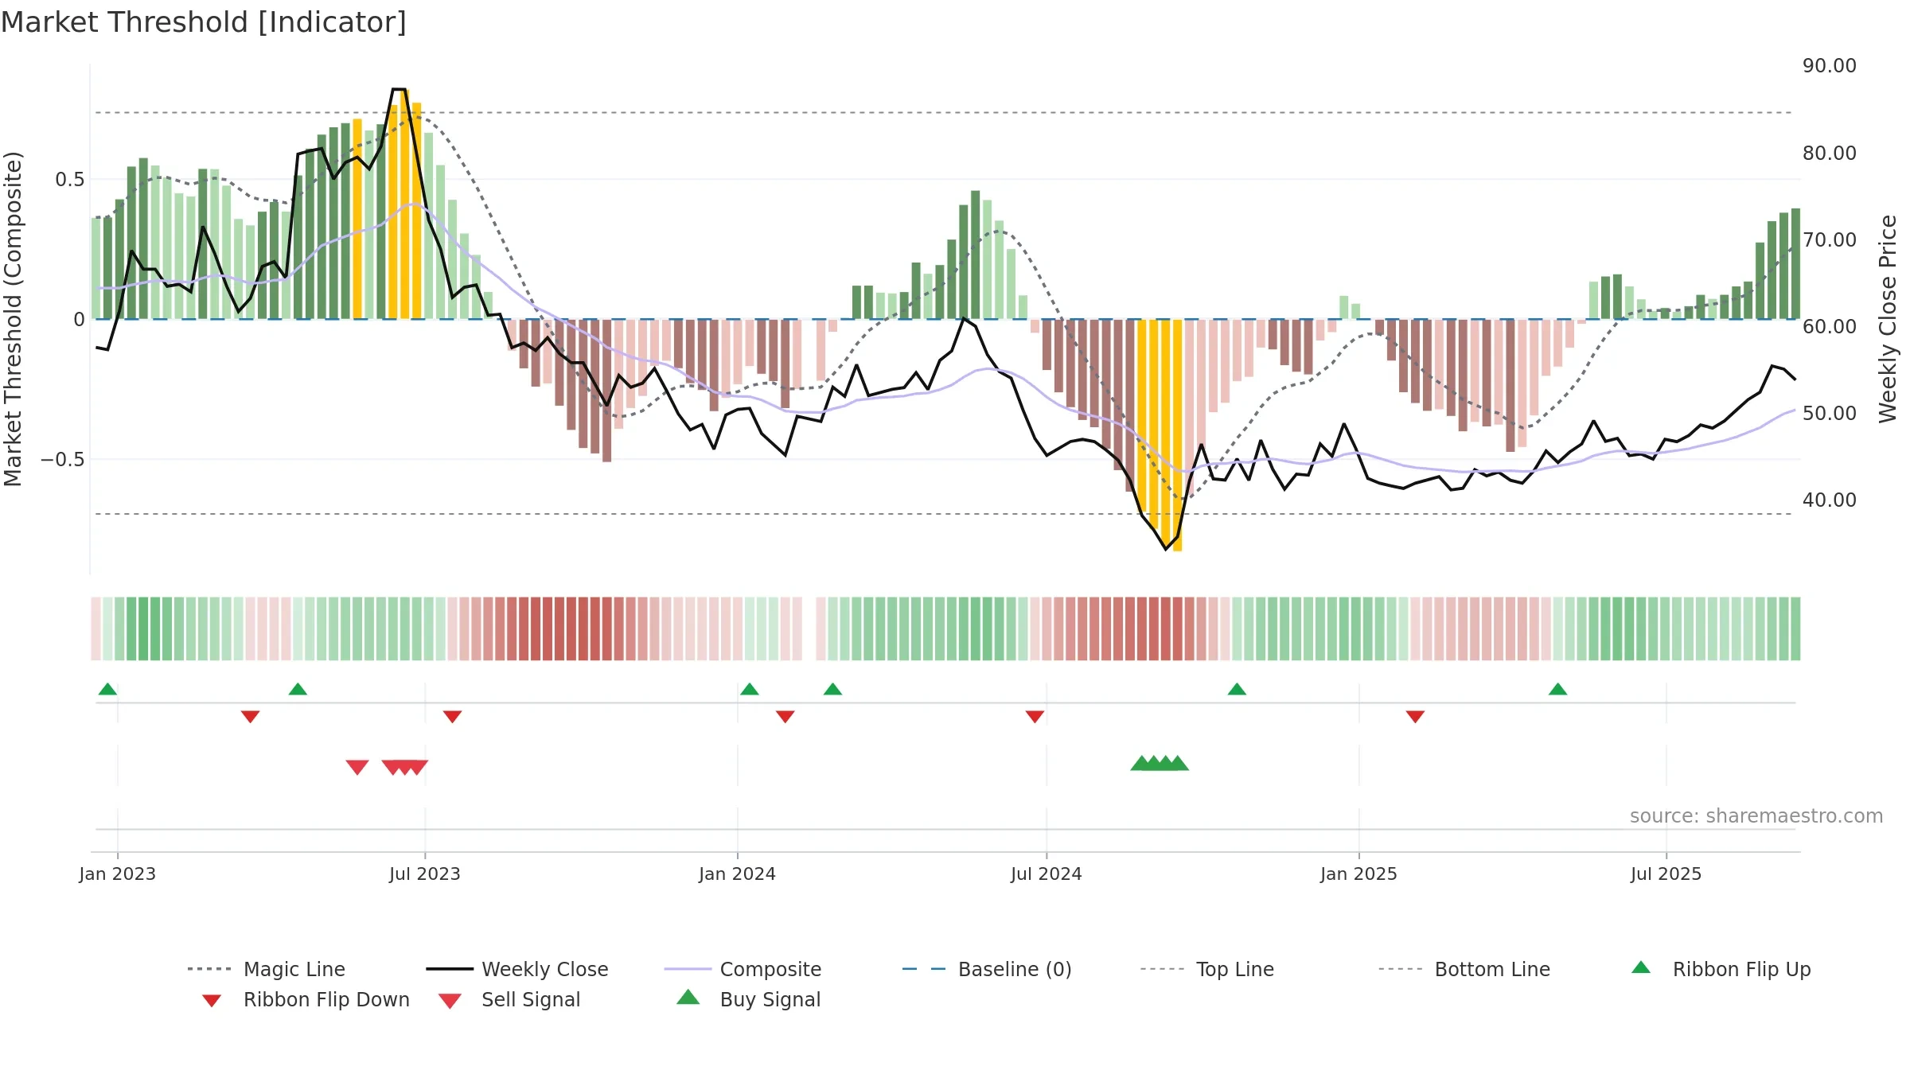Click the first ribbon flip up marker at Jan 2023
The image size is (1910, 1074).
click(107, 689)
